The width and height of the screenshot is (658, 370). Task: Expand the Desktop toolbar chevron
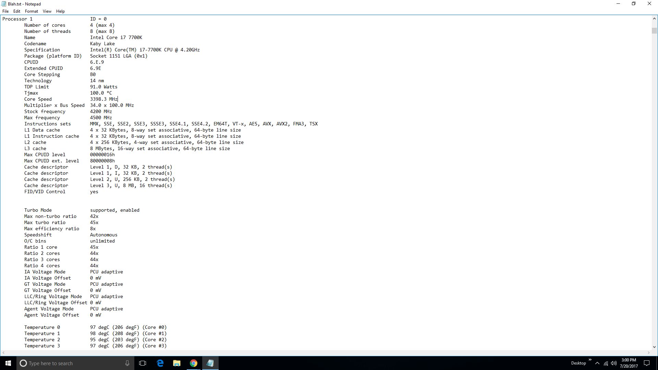point(590,360)
